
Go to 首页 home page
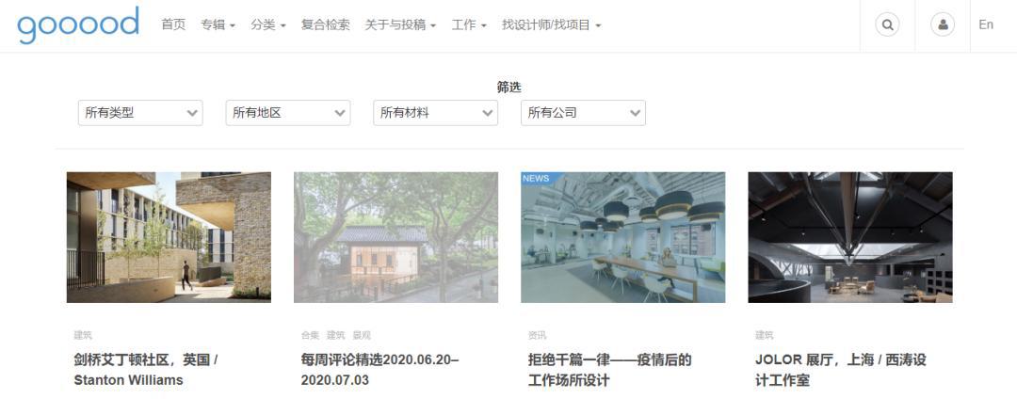tap(173, 24)
